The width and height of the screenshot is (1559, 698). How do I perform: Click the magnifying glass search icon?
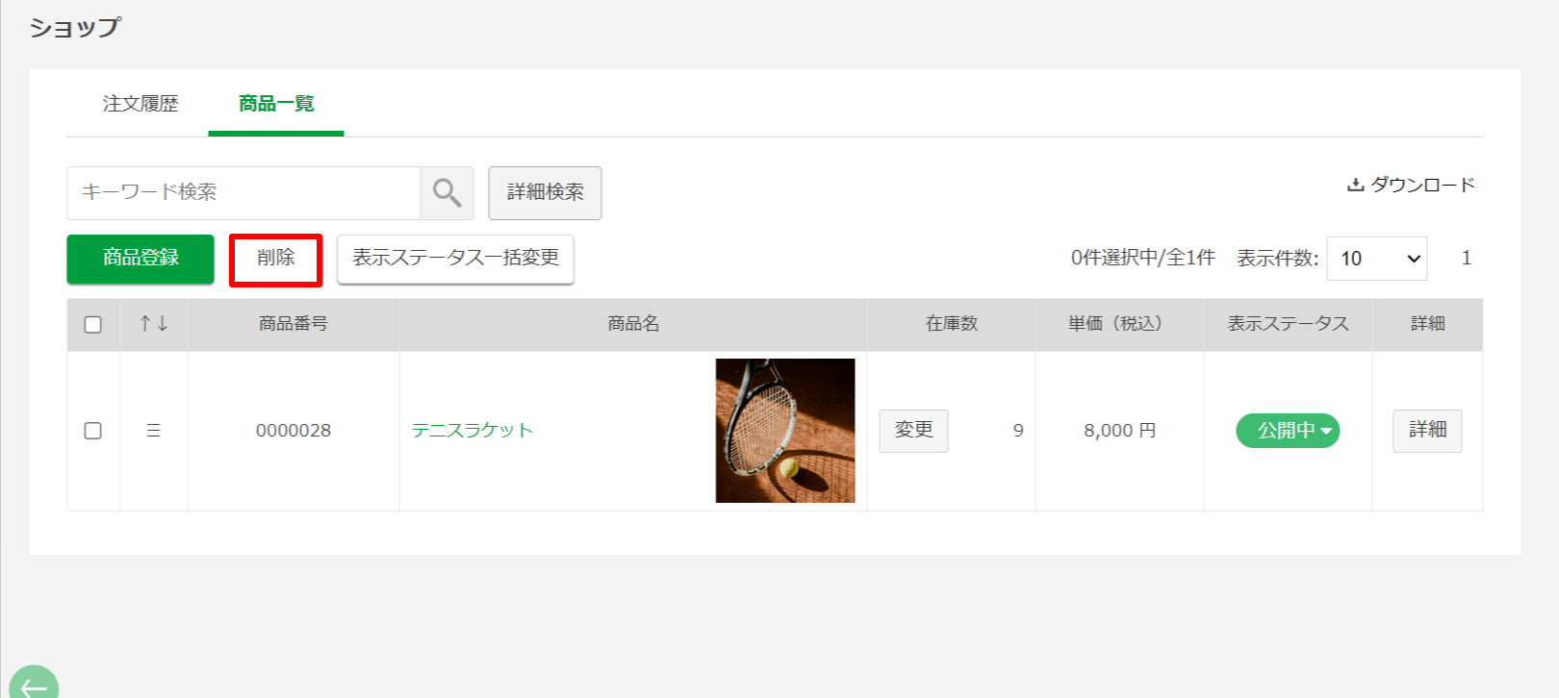pos(447,192)
